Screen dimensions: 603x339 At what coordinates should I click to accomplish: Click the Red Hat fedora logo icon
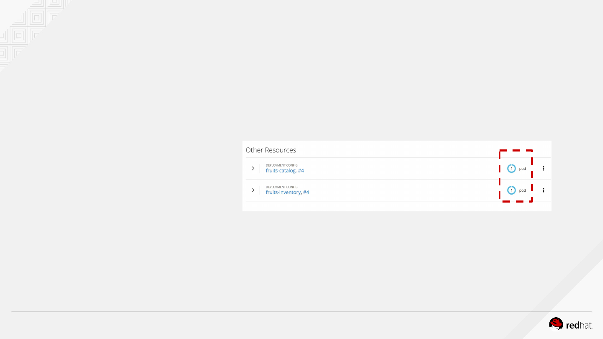point(556,324)
